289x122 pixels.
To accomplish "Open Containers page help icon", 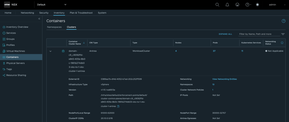I will pos(283,21).
